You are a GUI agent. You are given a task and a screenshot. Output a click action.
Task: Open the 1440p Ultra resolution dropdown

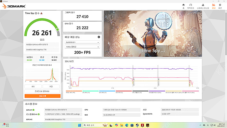click(x=82, y=47)
